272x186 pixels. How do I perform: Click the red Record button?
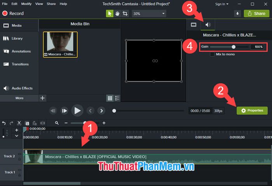click(x=13, y=13)
